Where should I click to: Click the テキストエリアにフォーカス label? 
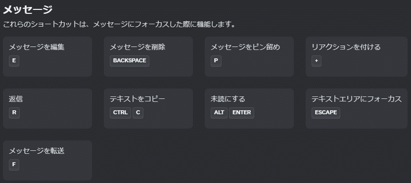(x=357, y=99)
